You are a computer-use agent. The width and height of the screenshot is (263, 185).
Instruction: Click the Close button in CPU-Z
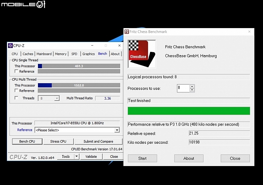[x=114, y=157]
